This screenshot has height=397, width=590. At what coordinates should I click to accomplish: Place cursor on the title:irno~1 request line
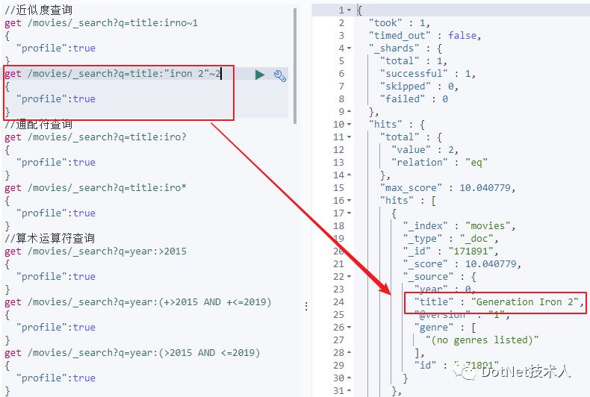point(101,23)
